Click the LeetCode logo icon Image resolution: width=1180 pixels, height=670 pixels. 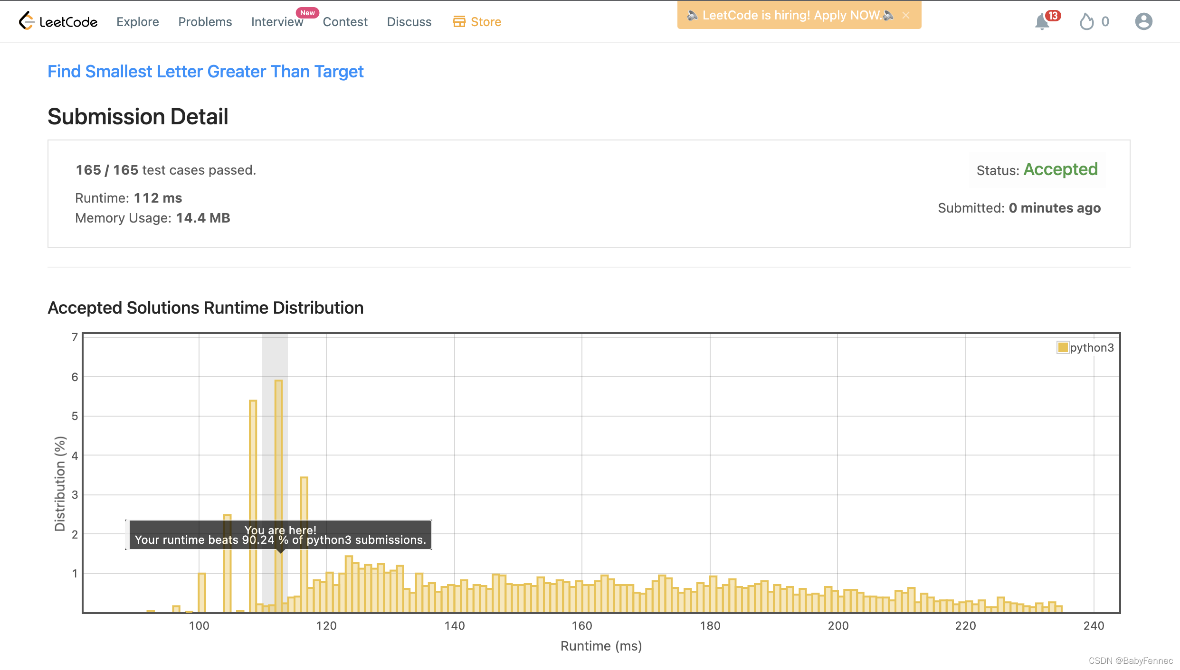[x=27, y=21]
